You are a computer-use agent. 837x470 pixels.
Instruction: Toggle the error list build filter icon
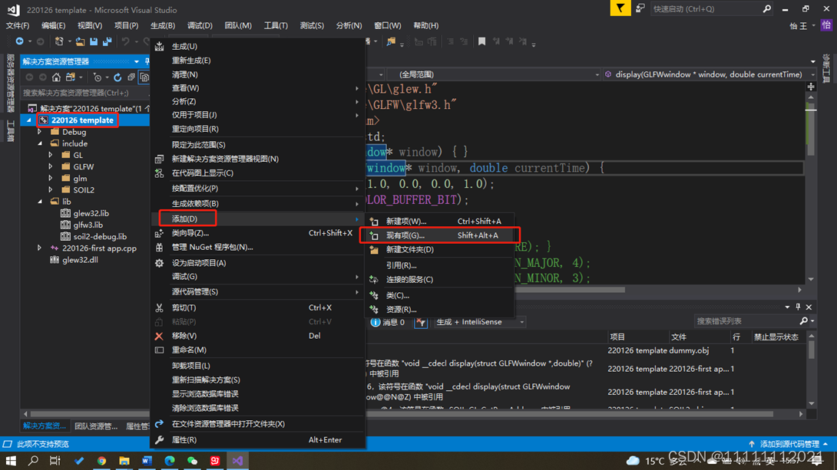[421, 322]
